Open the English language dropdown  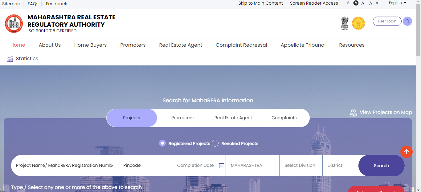(x=398, y=3)
